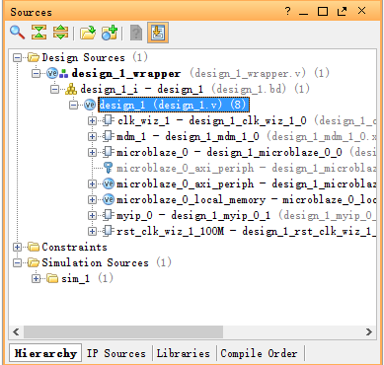The width and height of the screenshot is (384, 365).
Task: Open file via the folder arrow icon
Action: click(88, 33)
